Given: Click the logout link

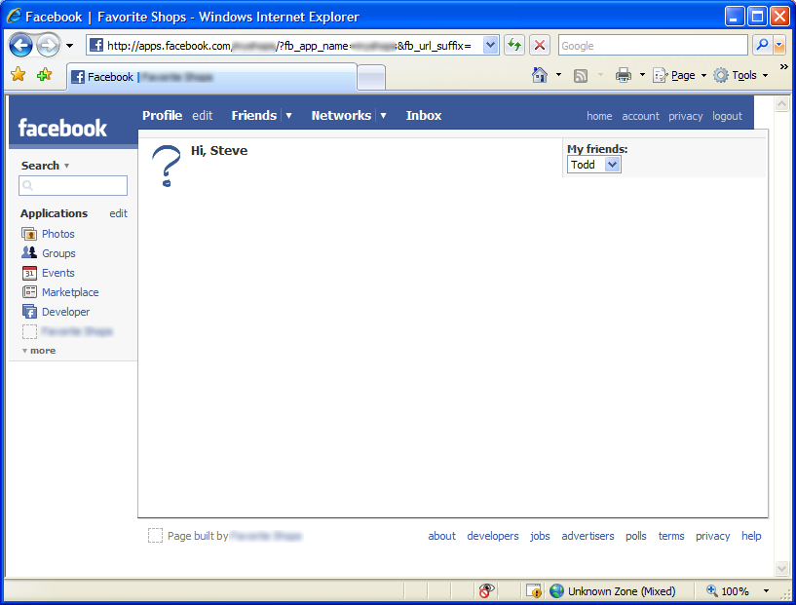Looking at the screenshot, I should tap(727, 116).
